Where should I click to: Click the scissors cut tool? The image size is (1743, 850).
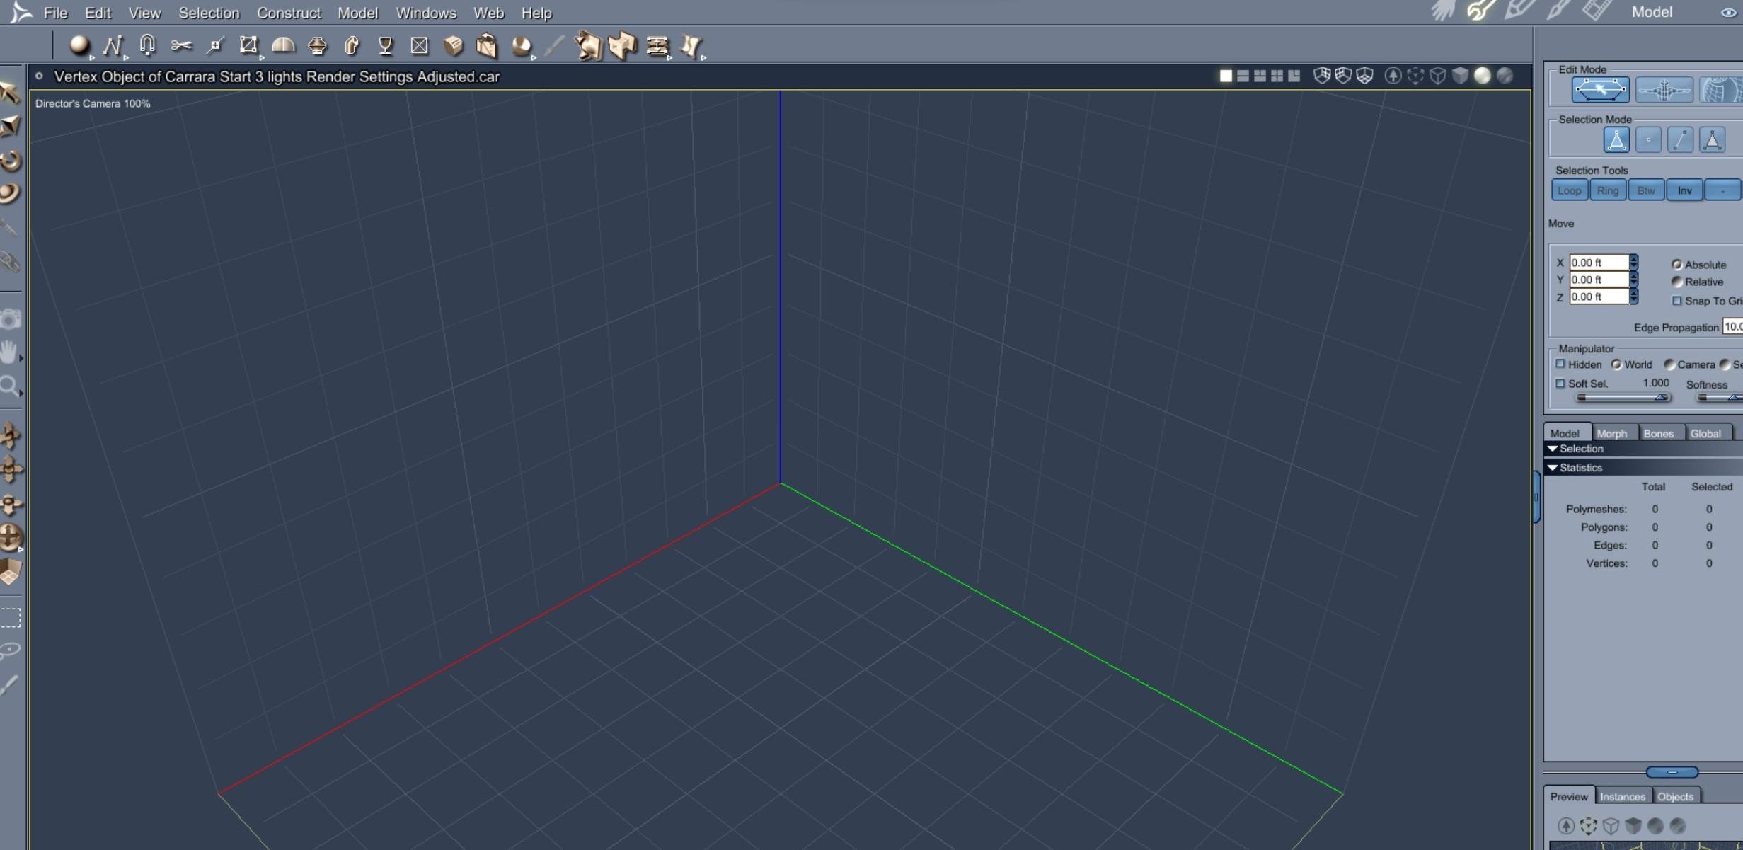pyautogui.click(x=180, y=45)
